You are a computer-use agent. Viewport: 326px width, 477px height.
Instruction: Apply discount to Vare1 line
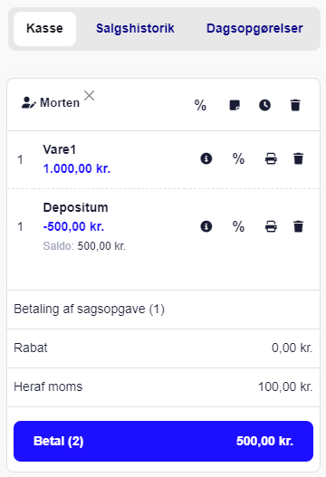click(238, 158)
